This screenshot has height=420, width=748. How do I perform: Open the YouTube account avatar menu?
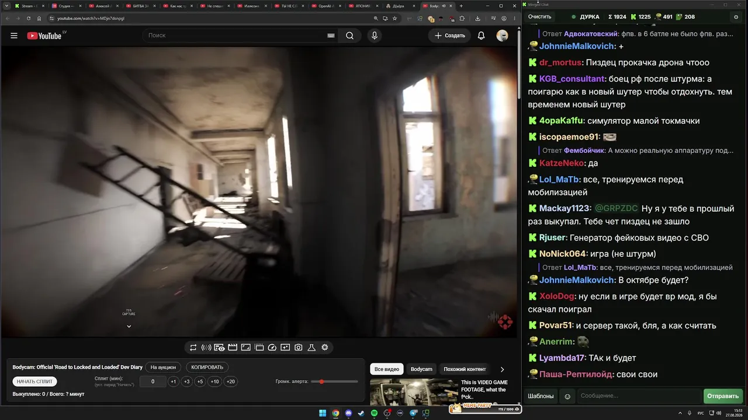tap(502, 36)
